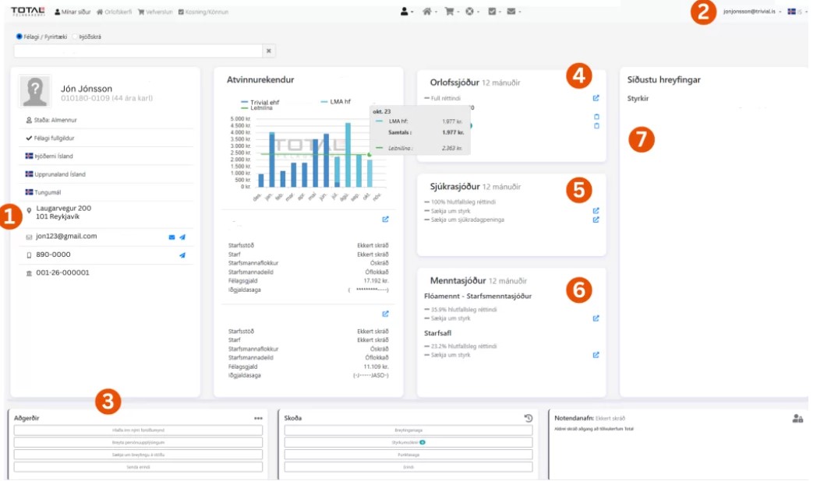Viewport: 831px width, 481px height.
Task: Select the Félagi / Fyrirtæki radio button
Action: 19,37
